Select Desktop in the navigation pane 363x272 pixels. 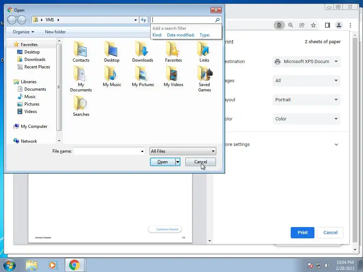click(32, 52)
